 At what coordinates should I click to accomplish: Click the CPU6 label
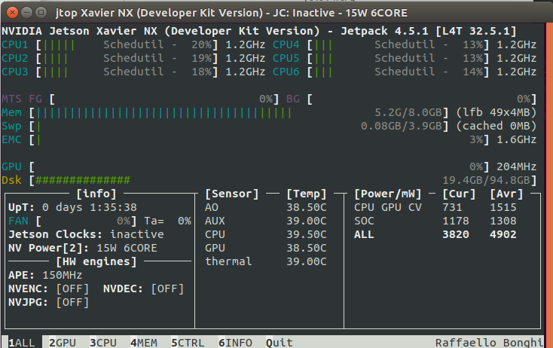(x=286, y=72)
